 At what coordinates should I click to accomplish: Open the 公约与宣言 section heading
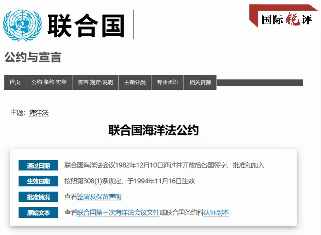(x=33, y=57)
